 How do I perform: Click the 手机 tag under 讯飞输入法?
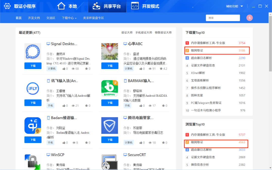pos(50,106)
